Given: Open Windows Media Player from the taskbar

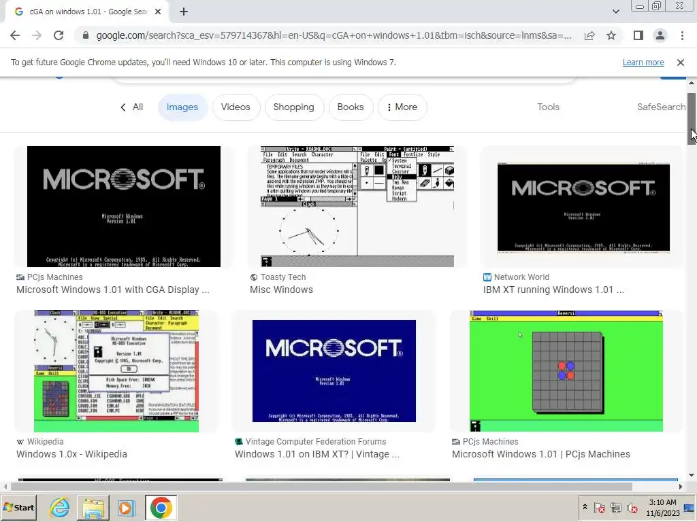Looking at the screenshot, I should tap(126, 508).
